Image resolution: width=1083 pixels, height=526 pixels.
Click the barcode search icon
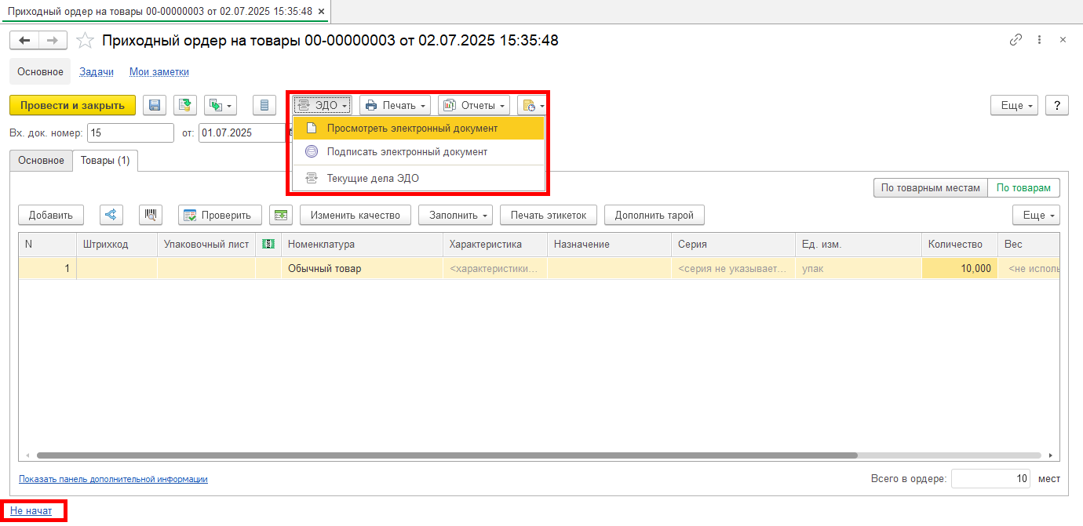click(x=151, y=215)
